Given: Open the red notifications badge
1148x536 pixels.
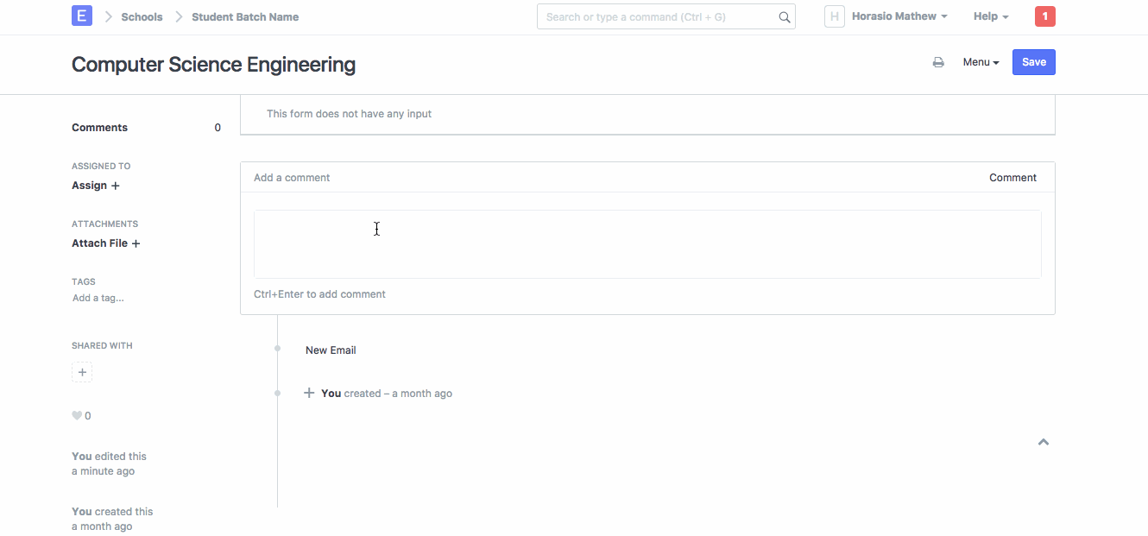Looking at the screenshot, I should click(1044, 16).
